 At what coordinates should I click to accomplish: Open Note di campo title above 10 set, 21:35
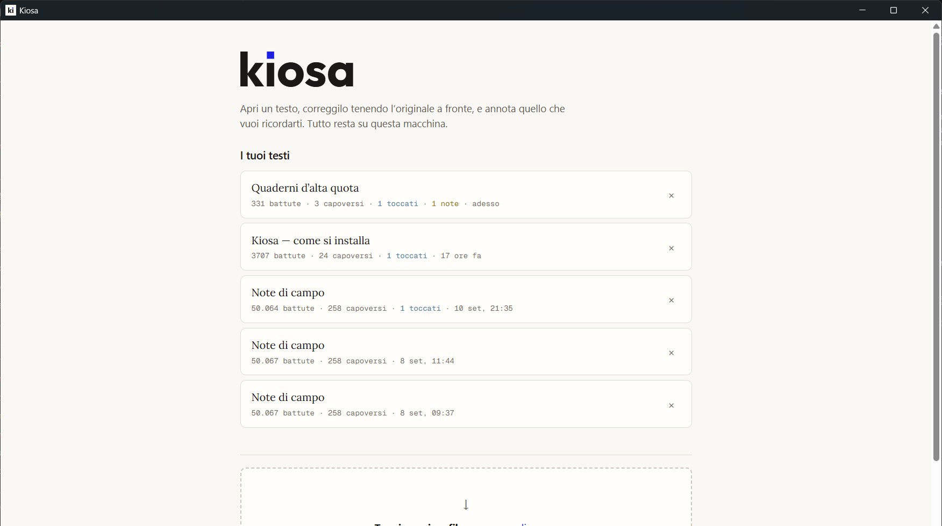[x=288, y=293]
